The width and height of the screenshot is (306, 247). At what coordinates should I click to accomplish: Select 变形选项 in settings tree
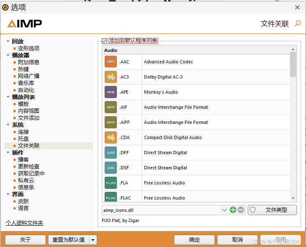click(x=29, y=48)
